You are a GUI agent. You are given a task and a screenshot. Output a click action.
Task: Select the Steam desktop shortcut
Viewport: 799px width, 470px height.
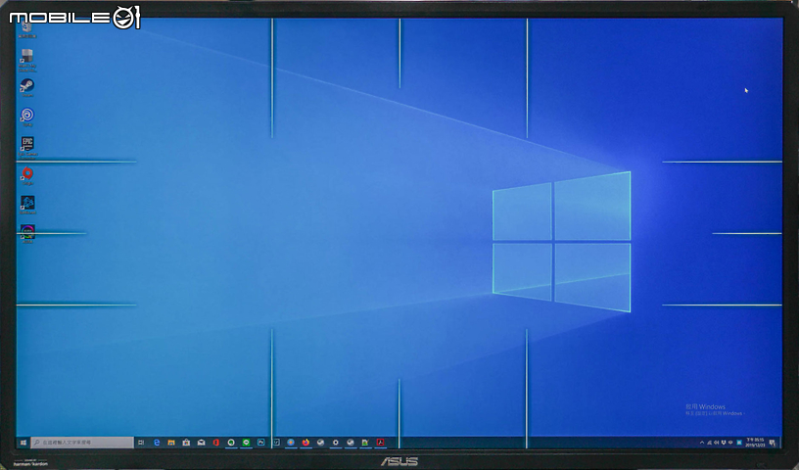[x=27, y=88]
